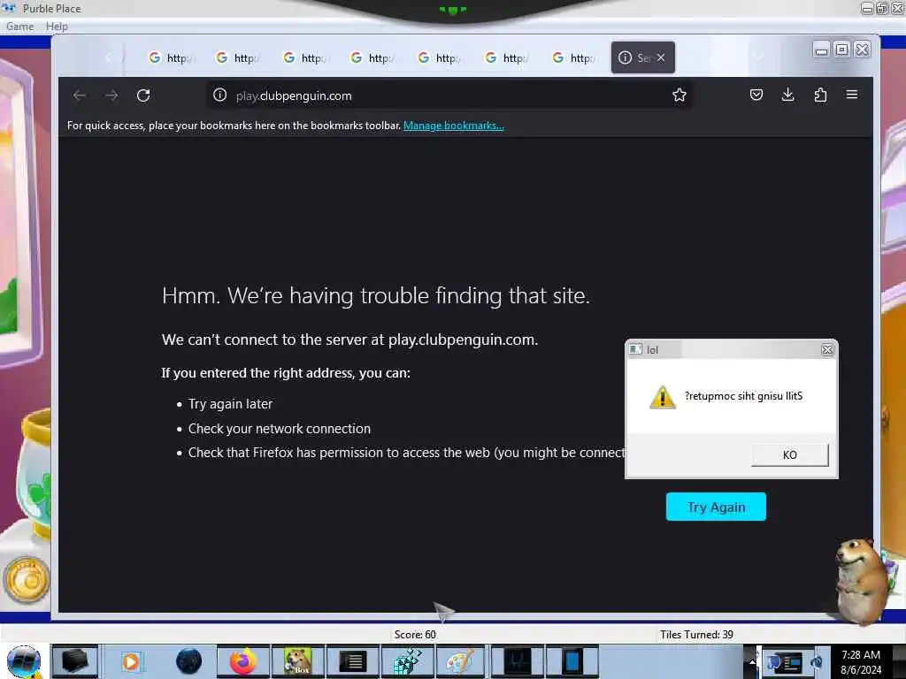906x679 pixels.
Task: Open the Manage bookmarks link
Action: tap(454, 126)
